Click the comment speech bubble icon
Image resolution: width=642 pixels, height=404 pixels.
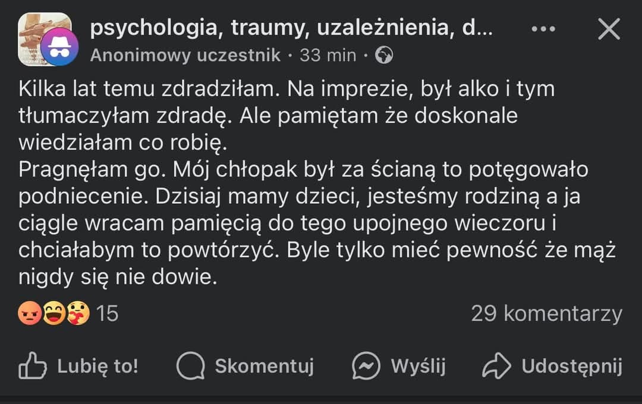[190, 366]
